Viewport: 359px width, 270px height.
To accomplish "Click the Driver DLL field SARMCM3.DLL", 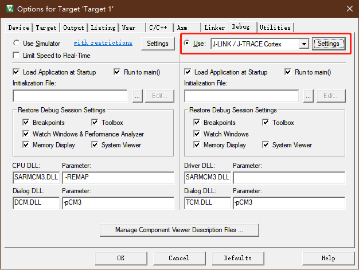I will (x=208, y=178).
